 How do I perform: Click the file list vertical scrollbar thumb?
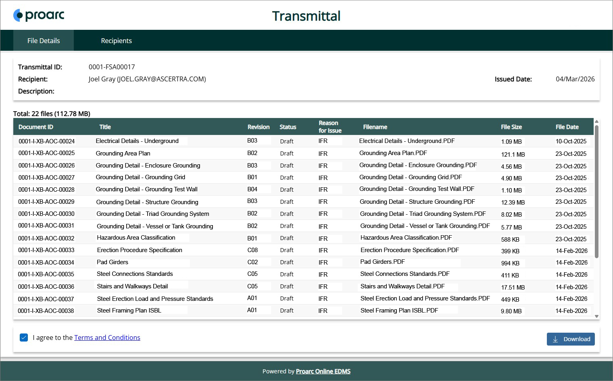597,191
